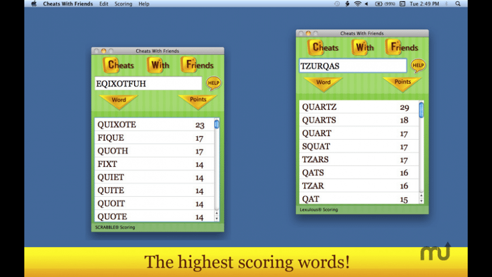Click the 29 points value for QUARTZ
The width and height of the screenshot is (492, 277).
pos(404,107)
